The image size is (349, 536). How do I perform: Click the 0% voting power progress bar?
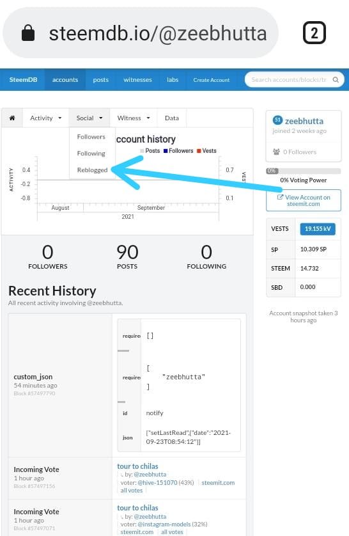pos(303,171)
